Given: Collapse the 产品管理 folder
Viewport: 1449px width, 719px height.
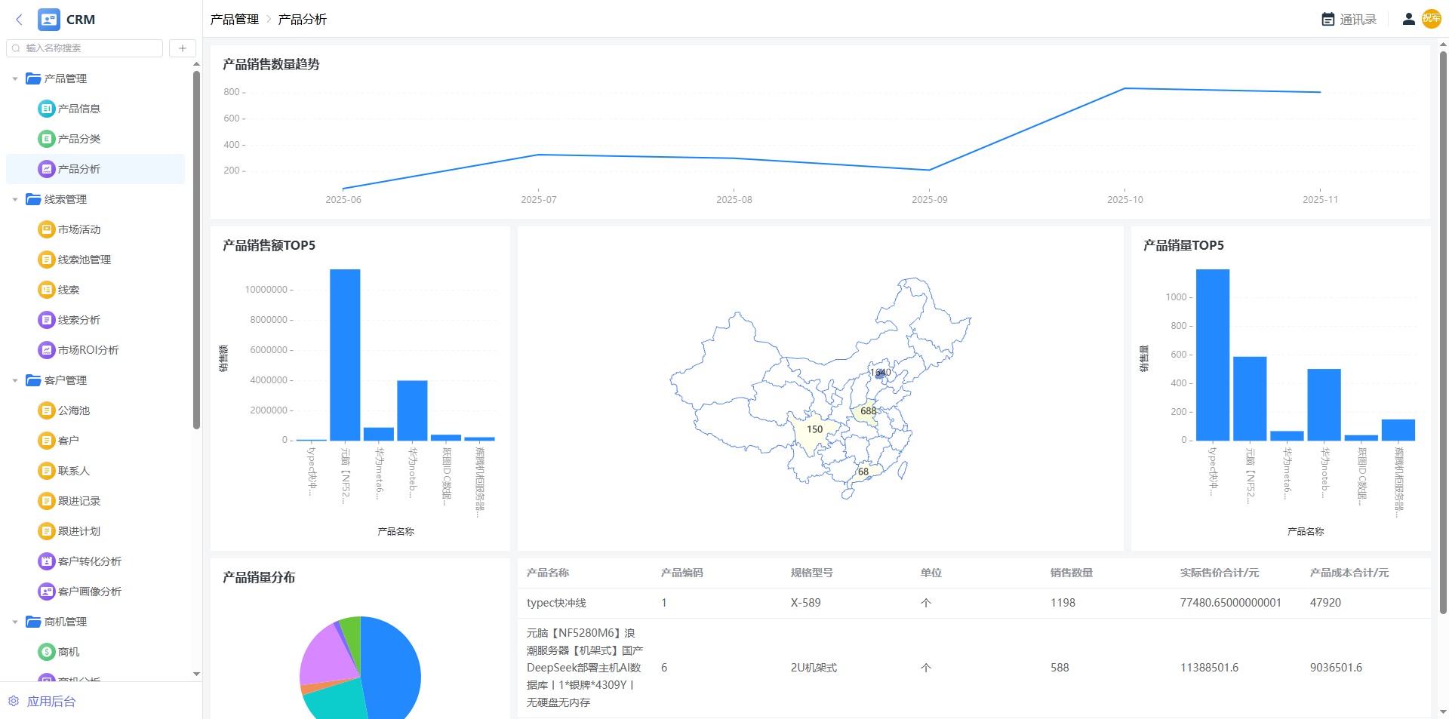Looking at the screenshot, I should pos(15,78).
